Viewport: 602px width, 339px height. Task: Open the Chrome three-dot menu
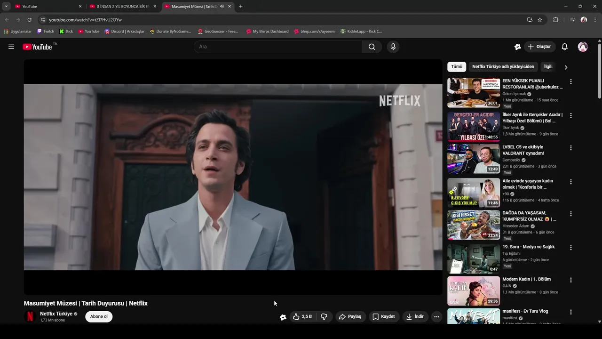click(x=595, y=20)
